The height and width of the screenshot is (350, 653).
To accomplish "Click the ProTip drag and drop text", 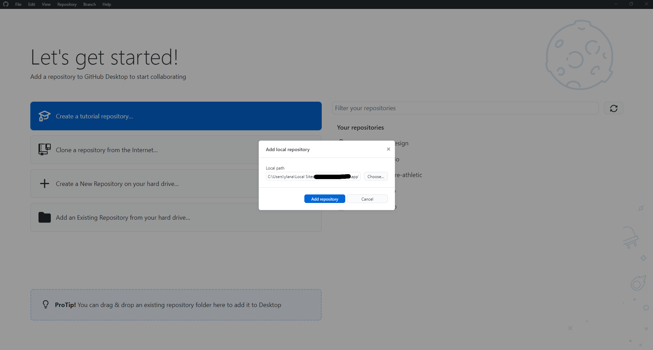I will coord(168,305).
